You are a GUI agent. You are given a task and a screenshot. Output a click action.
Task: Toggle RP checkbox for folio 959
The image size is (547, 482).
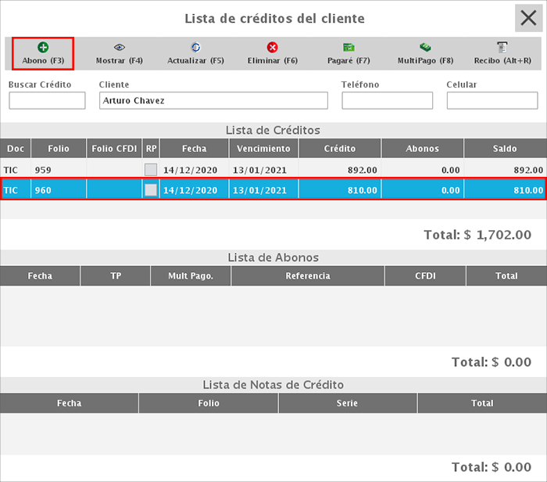point(151,170)
